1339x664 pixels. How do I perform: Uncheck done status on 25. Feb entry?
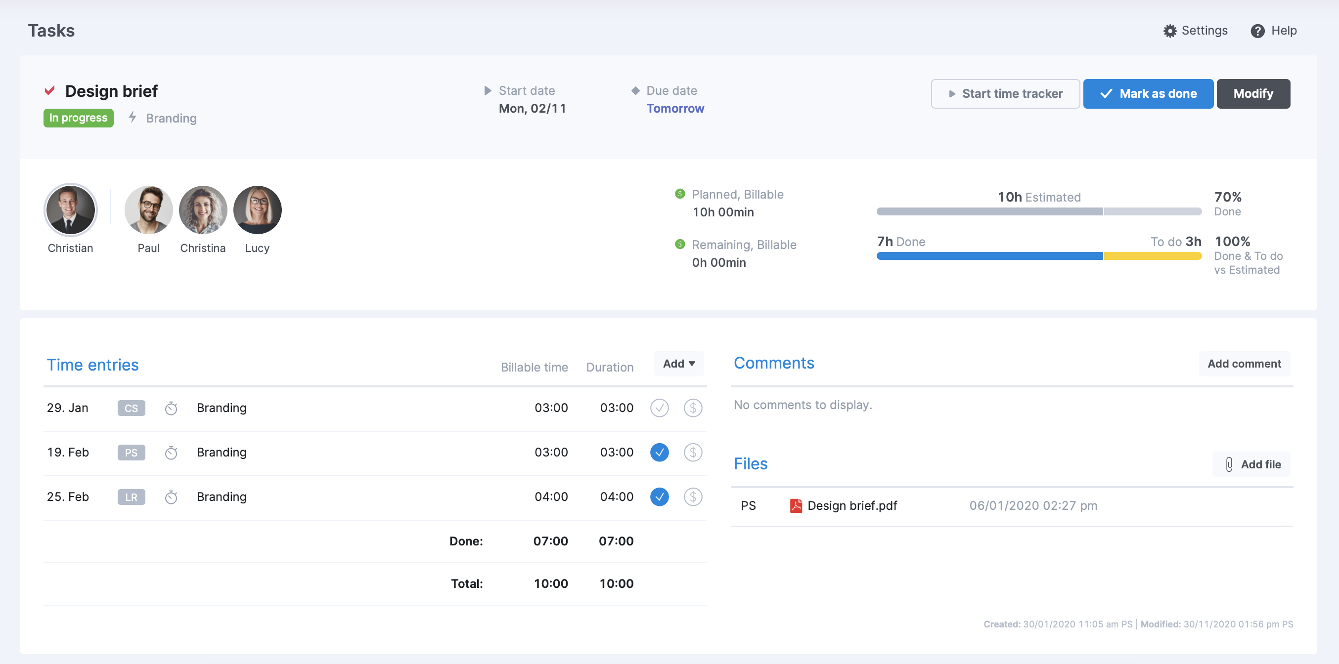[x=659, y=497]
